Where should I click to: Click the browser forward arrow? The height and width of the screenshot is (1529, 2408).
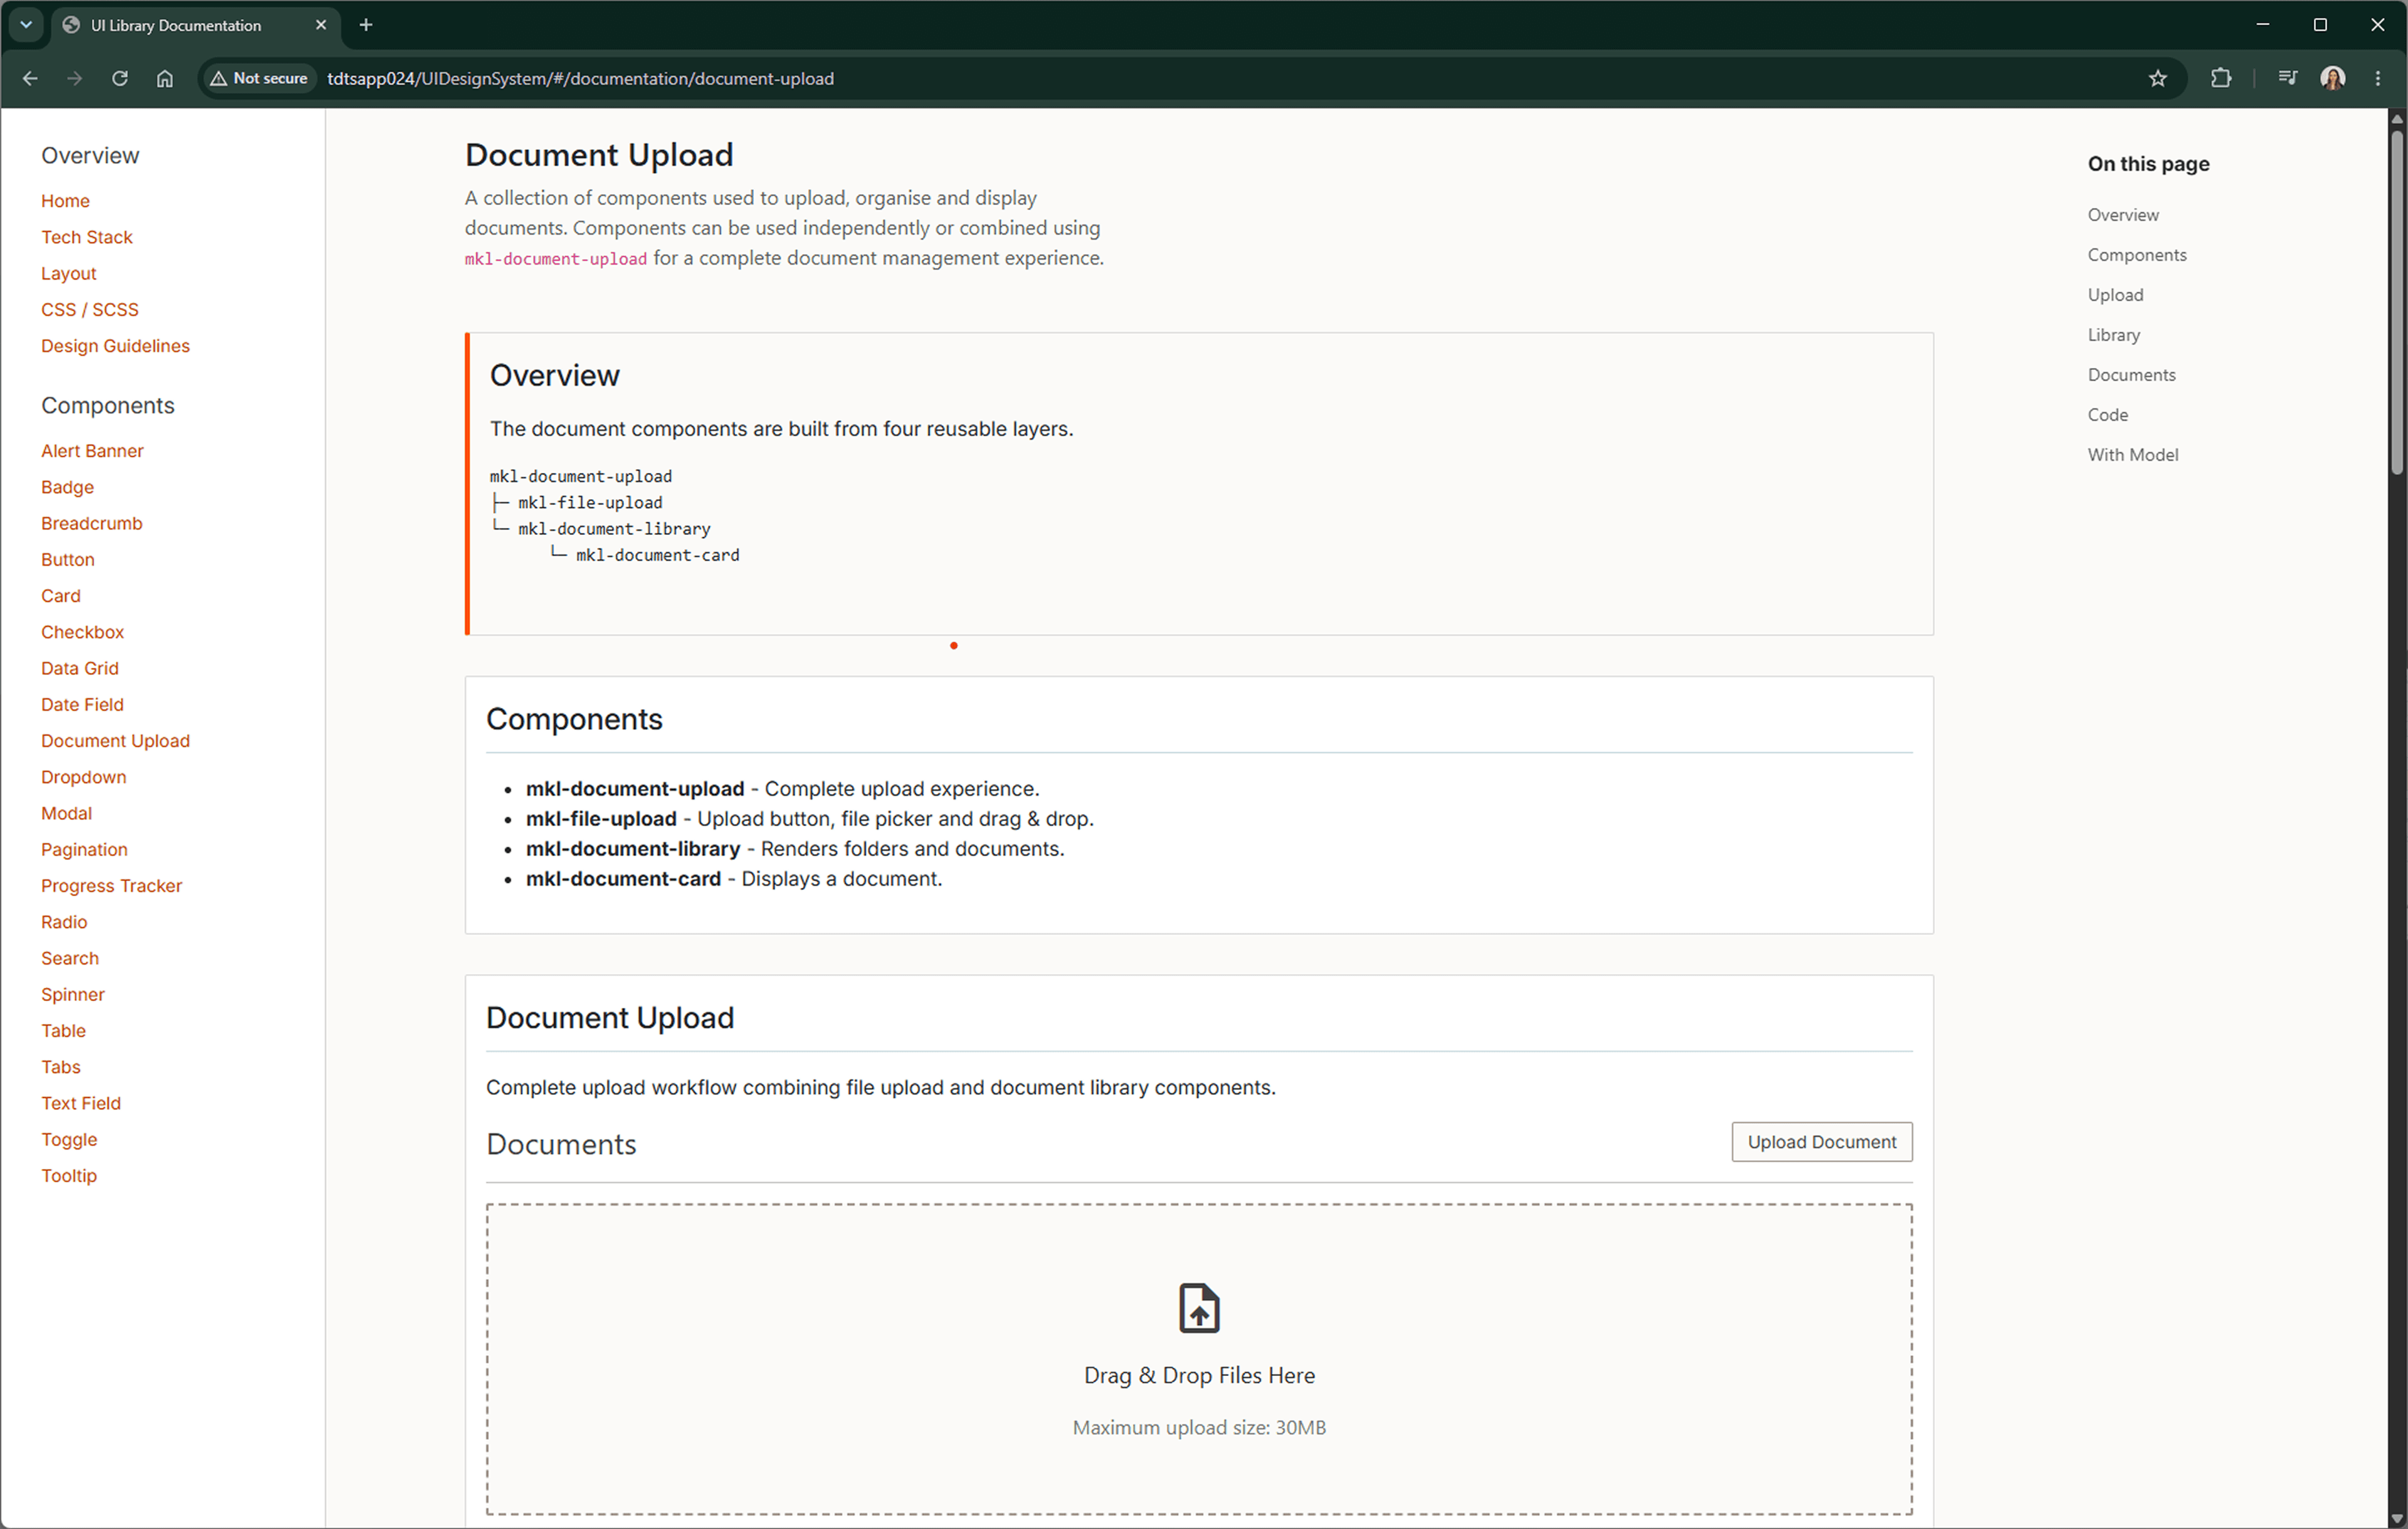pyautogui.click(x=75, y=78)
